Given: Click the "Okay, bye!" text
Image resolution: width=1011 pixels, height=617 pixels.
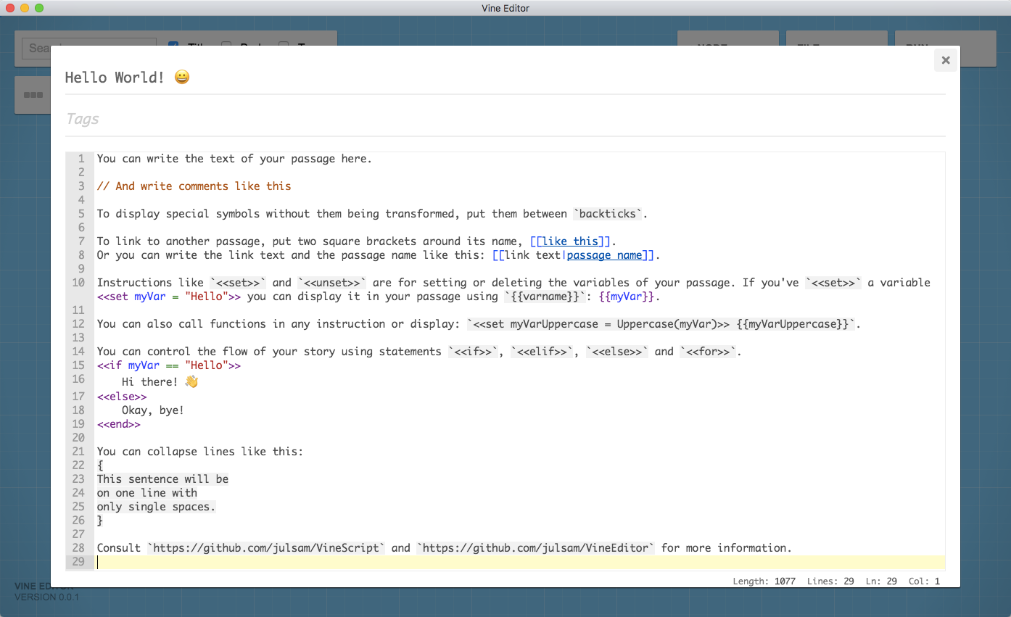Looking at the screenshot, I should tap(153, 410).
